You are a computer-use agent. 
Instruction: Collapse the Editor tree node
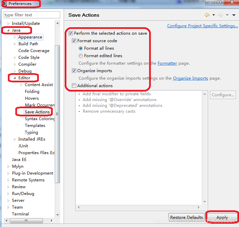click(15, 78)
